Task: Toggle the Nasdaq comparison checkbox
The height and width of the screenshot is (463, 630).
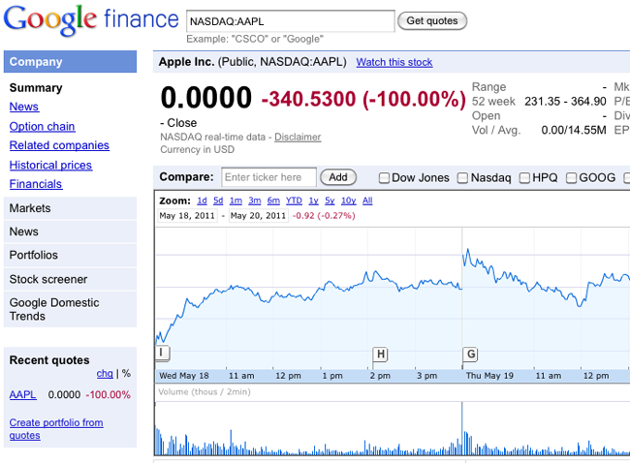Action: click(463, 178)
